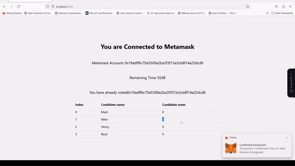Reload the localhost page
The height and width of the screenshot is (166, 295).
(x=18, y=7)
